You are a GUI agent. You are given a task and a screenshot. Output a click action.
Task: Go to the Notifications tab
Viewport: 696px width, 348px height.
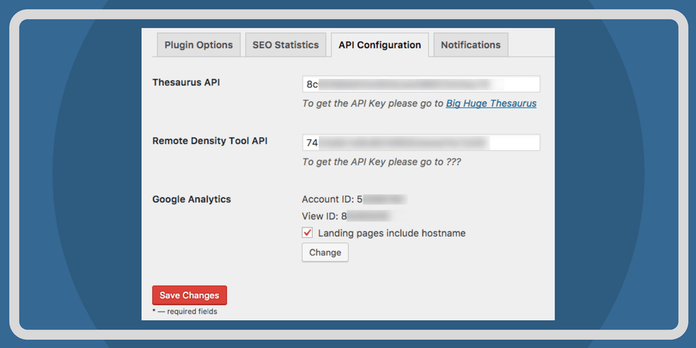pos(470,45)
